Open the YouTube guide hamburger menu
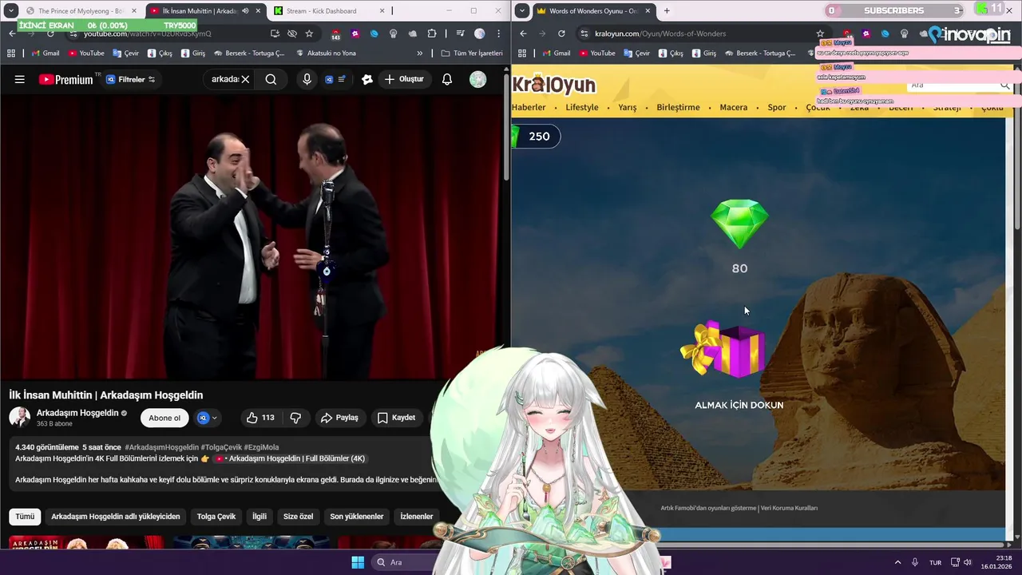Viewport: 1022px width, 575px height. pos(20,79)
